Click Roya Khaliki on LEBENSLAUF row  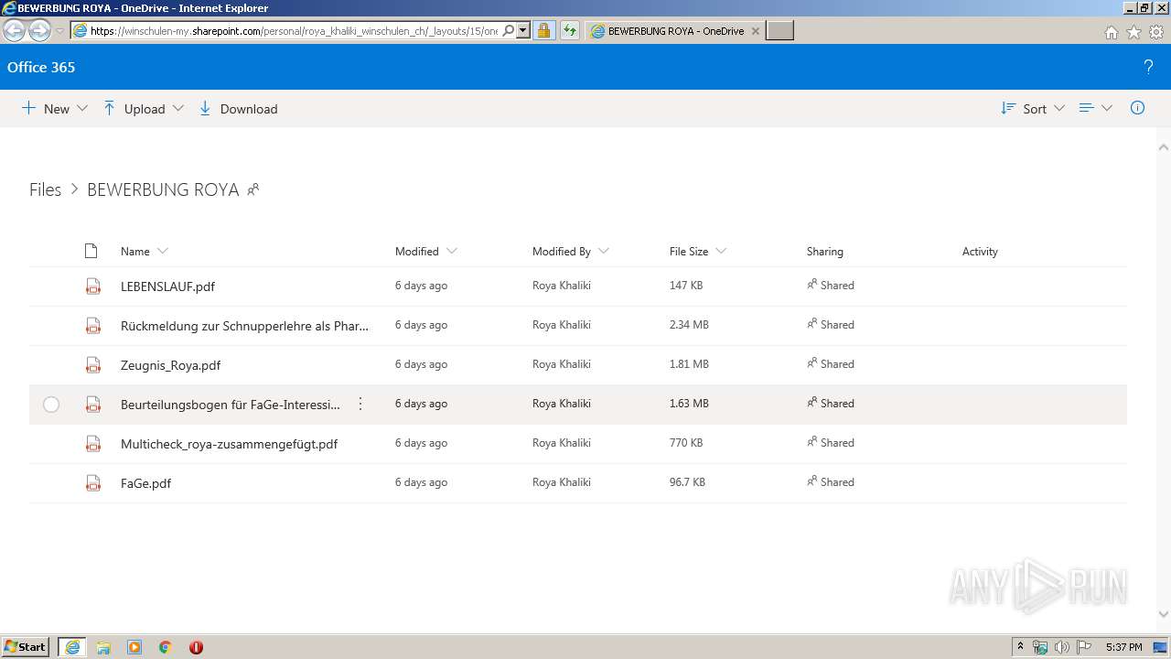[562, 286]
